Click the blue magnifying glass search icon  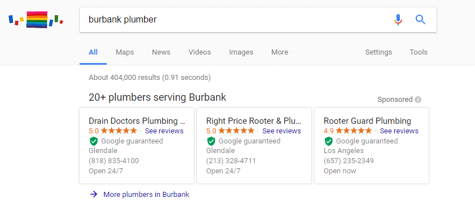[420, 20]
